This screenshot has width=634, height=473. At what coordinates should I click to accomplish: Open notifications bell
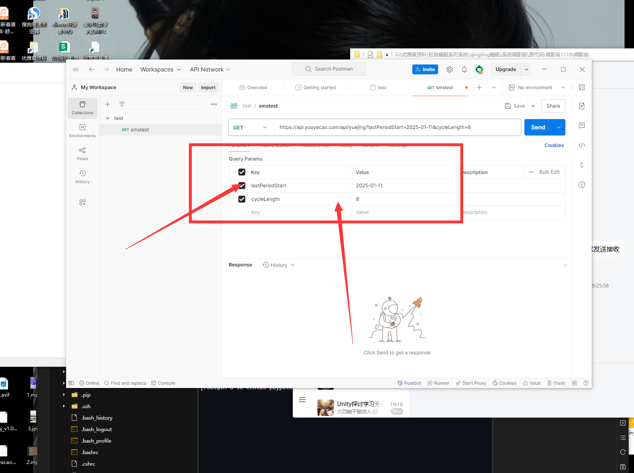(x=464, y=69)
